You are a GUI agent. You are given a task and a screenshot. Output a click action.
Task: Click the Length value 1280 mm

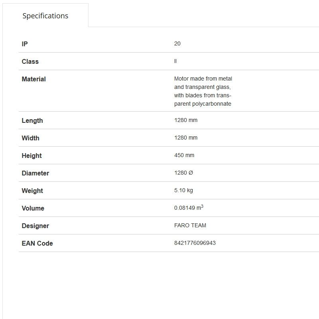186,120
